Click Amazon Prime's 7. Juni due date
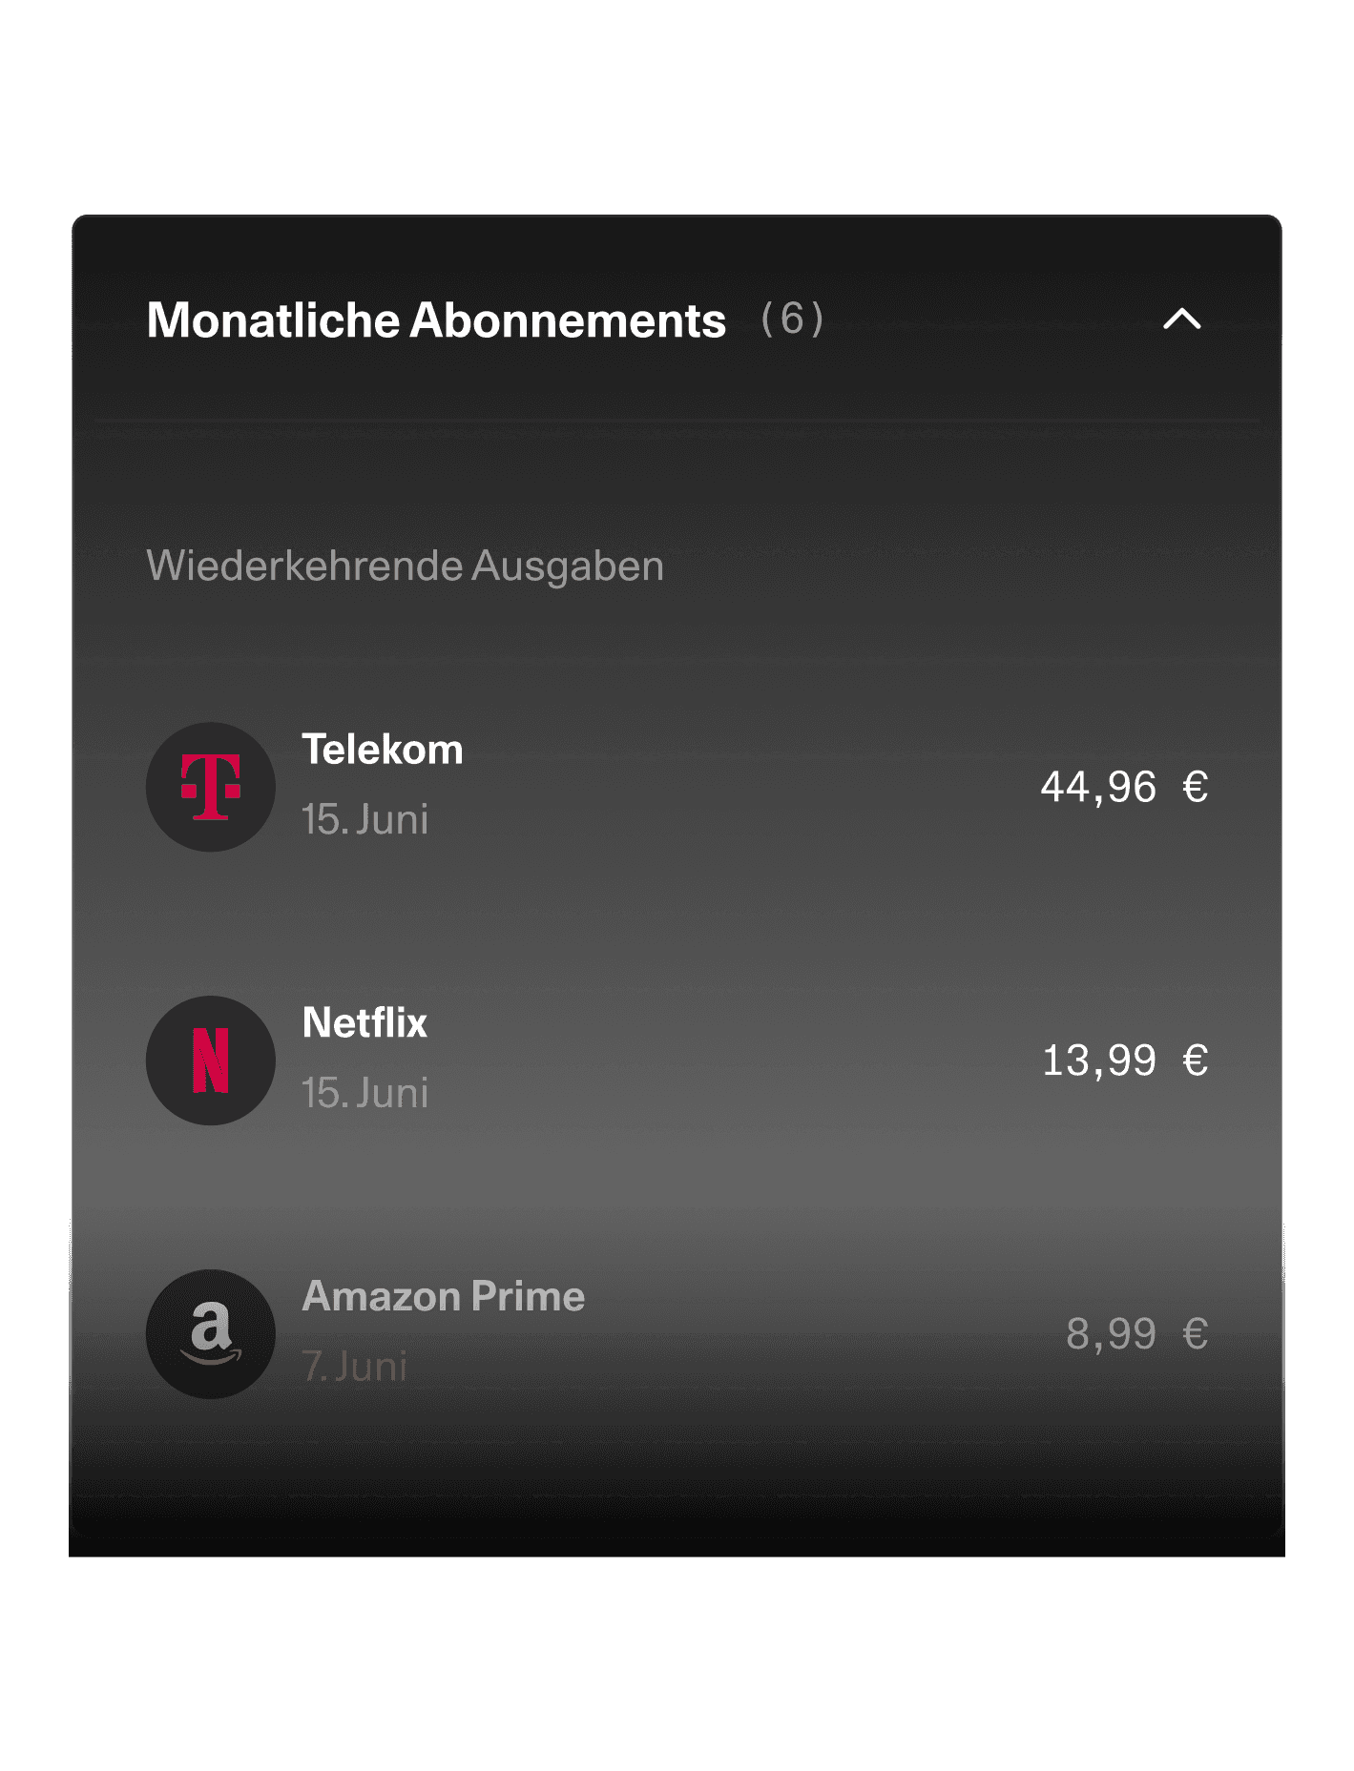 [354, 1368]
